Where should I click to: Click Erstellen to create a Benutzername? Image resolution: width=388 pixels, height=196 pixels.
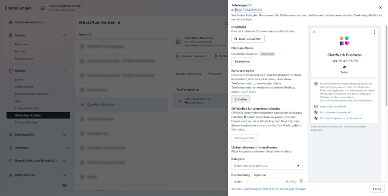click(241, 99)
